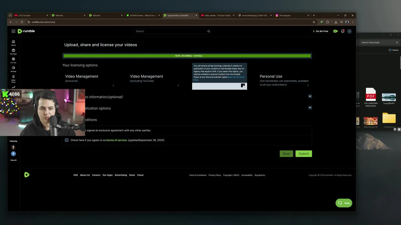Viewport: 401px width, 225px height.
Task: Click the Submit button
Action: click(x=304, y=154)
